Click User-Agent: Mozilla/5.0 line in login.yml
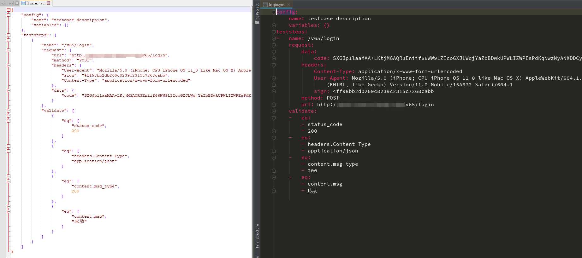 [x=448, y=78]
